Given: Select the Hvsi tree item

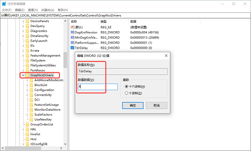Looking at the screenshot, I should click(x=33, y=139).
